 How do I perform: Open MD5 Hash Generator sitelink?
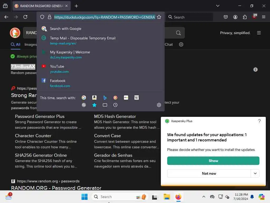point(115,117)
